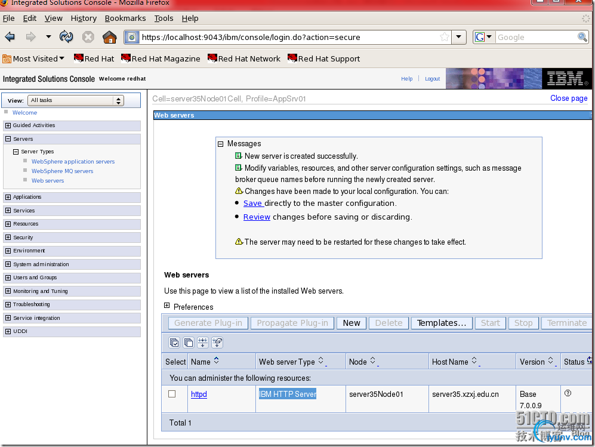Open the Firefox Home page icon
595x447 pixels.
tap(110, 37)
